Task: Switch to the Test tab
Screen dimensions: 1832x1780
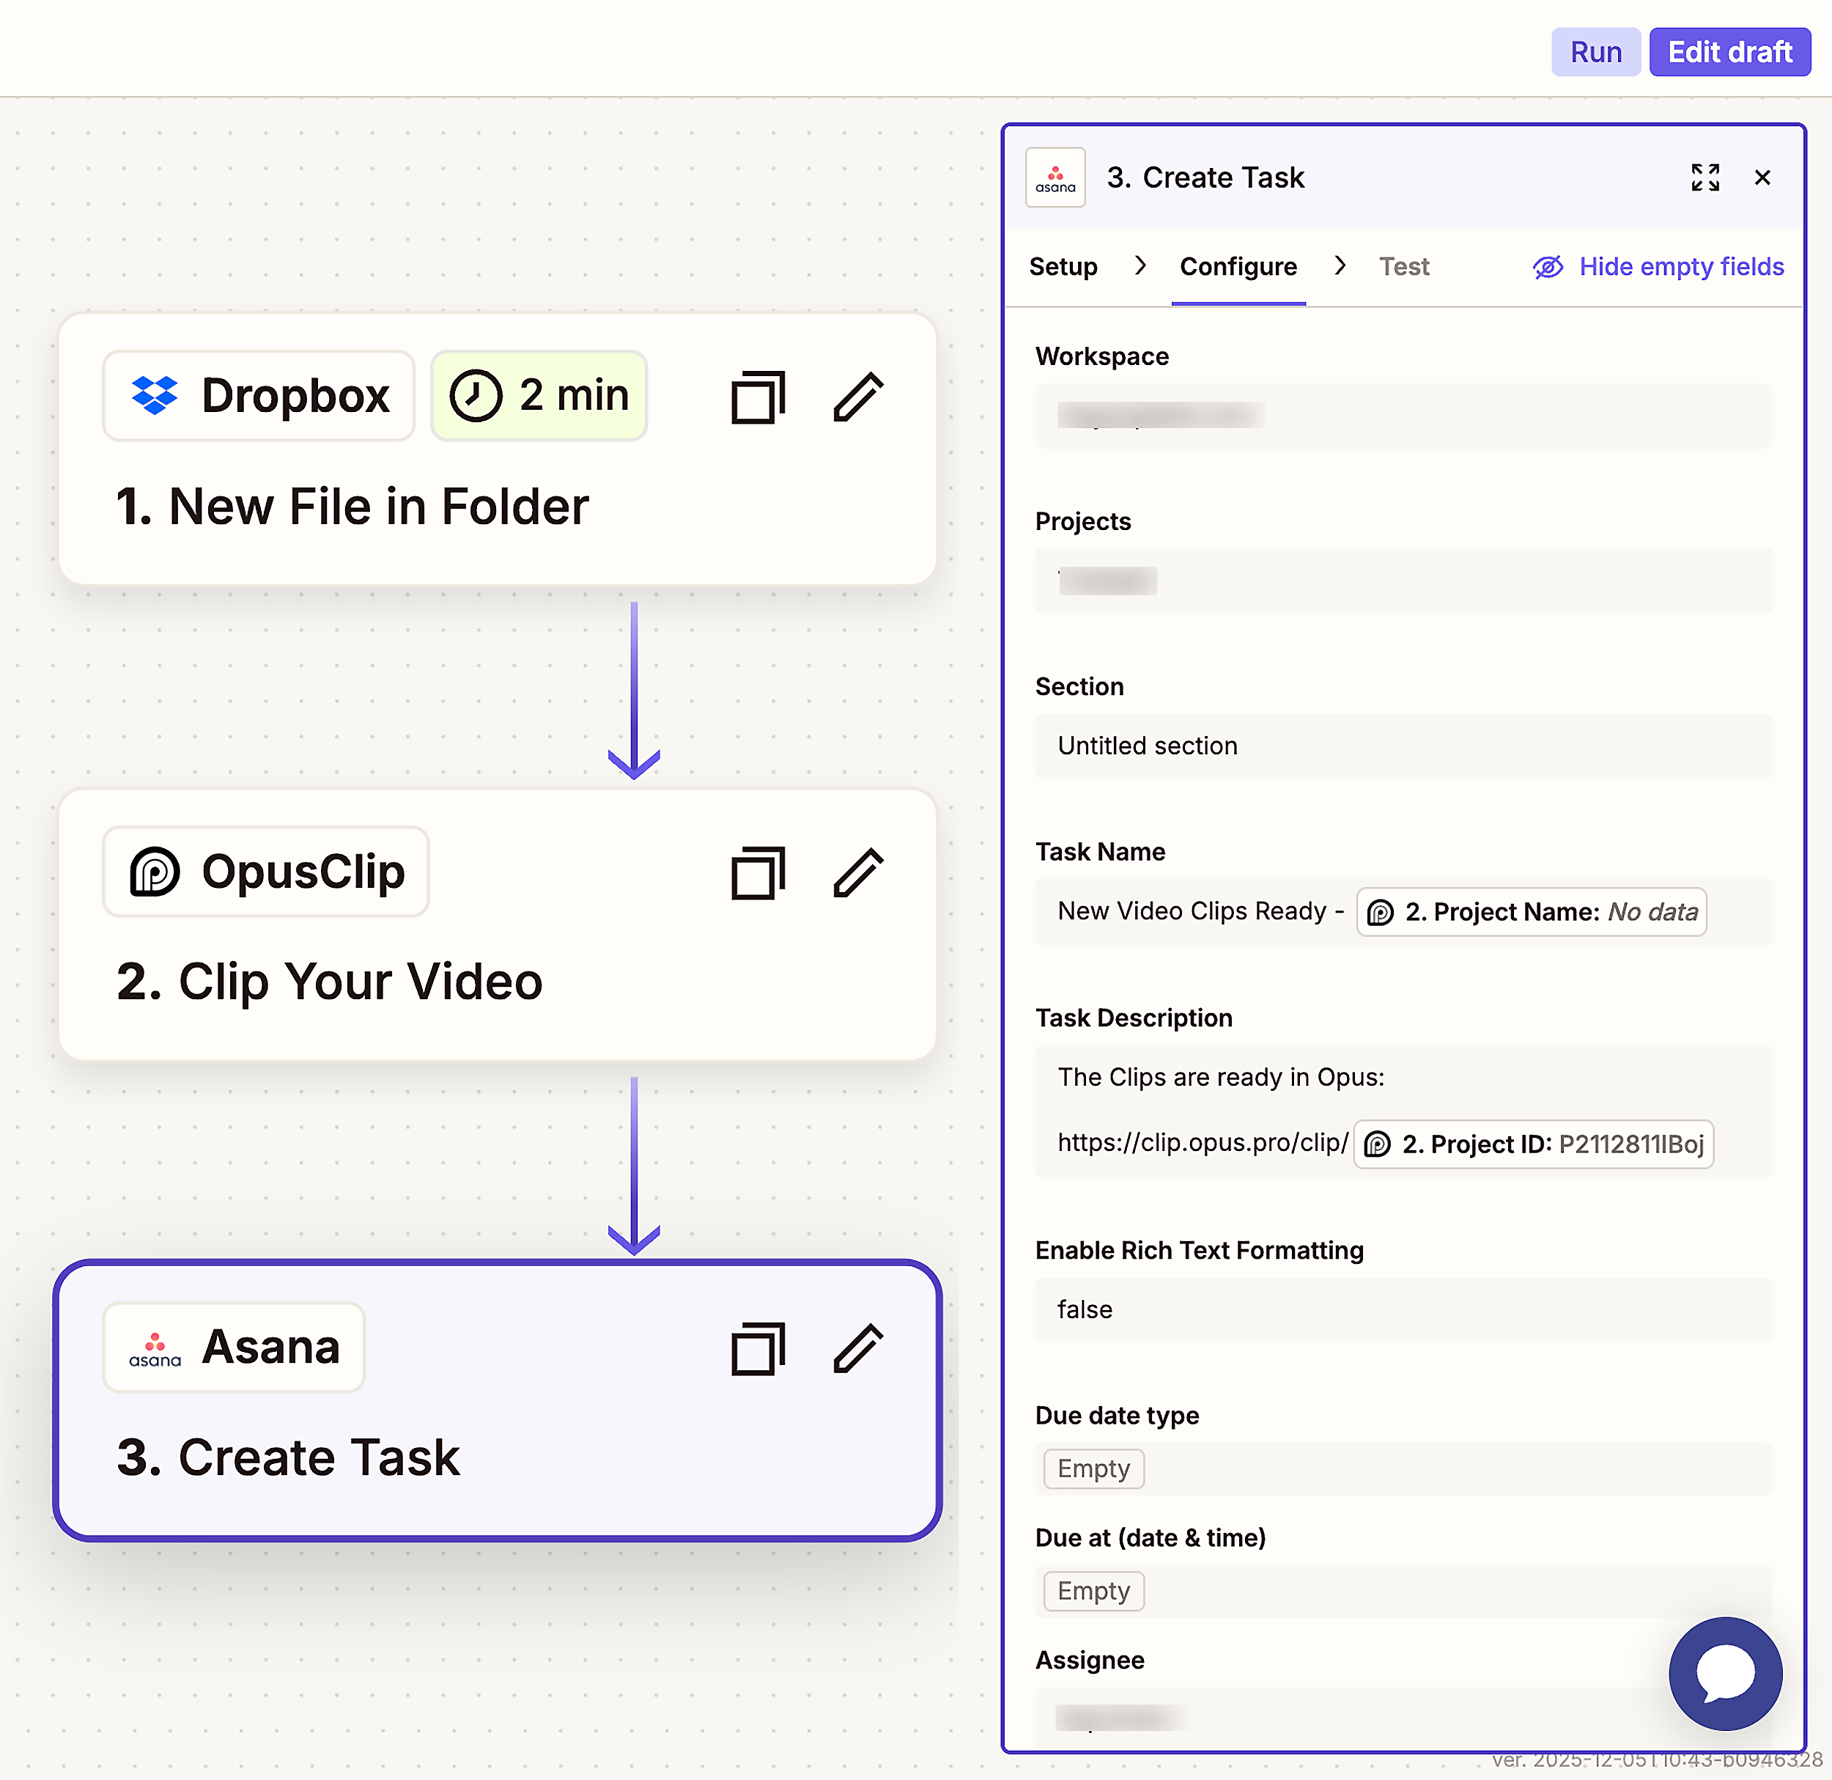Action: point(1403,266)
